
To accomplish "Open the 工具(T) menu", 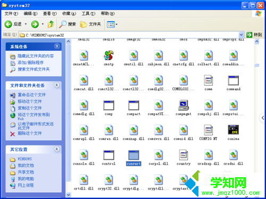I will [88, 14].
